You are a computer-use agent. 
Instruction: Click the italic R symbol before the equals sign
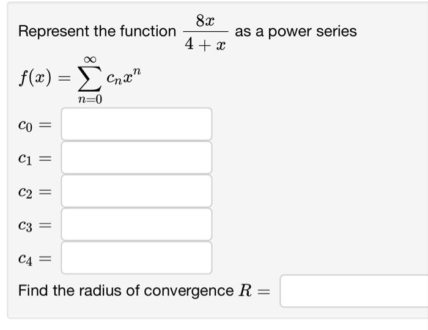click(x=245, y=290)
